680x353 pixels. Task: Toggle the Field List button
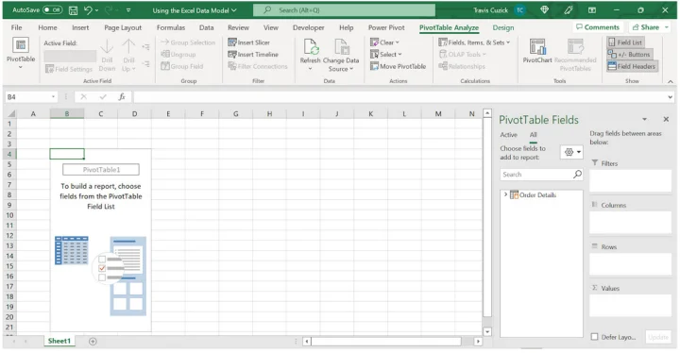[x=625, y=42]
